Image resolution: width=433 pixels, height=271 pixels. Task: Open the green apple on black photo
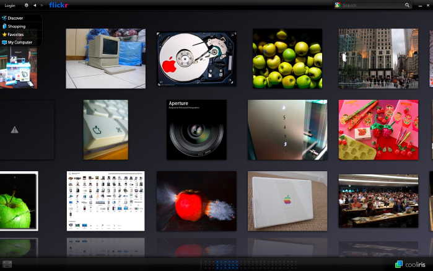pos(19,201)
